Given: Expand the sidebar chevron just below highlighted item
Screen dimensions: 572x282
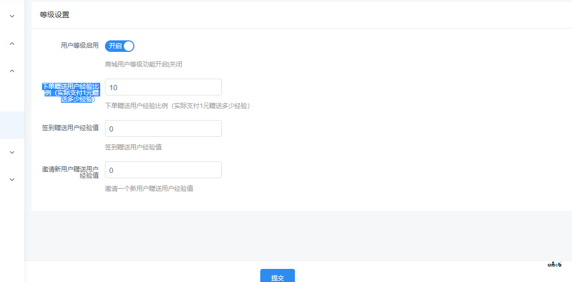Looking at the screenshot, I should pos(12,153).
